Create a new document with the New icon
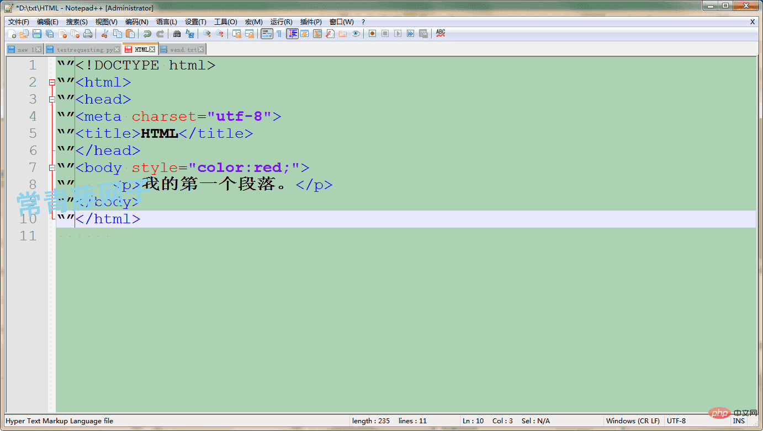The image size is (763, 431). [12, 34]
